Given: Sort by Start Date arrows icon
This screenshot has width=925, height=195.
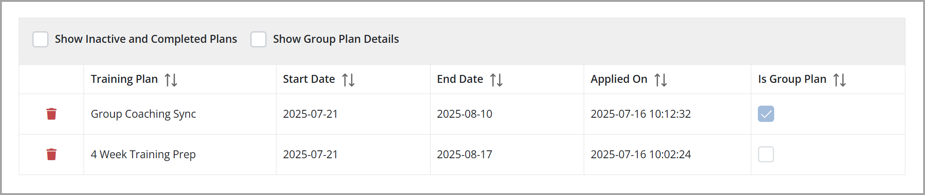Looking at the screenshot, I should (x=348, y=80).
